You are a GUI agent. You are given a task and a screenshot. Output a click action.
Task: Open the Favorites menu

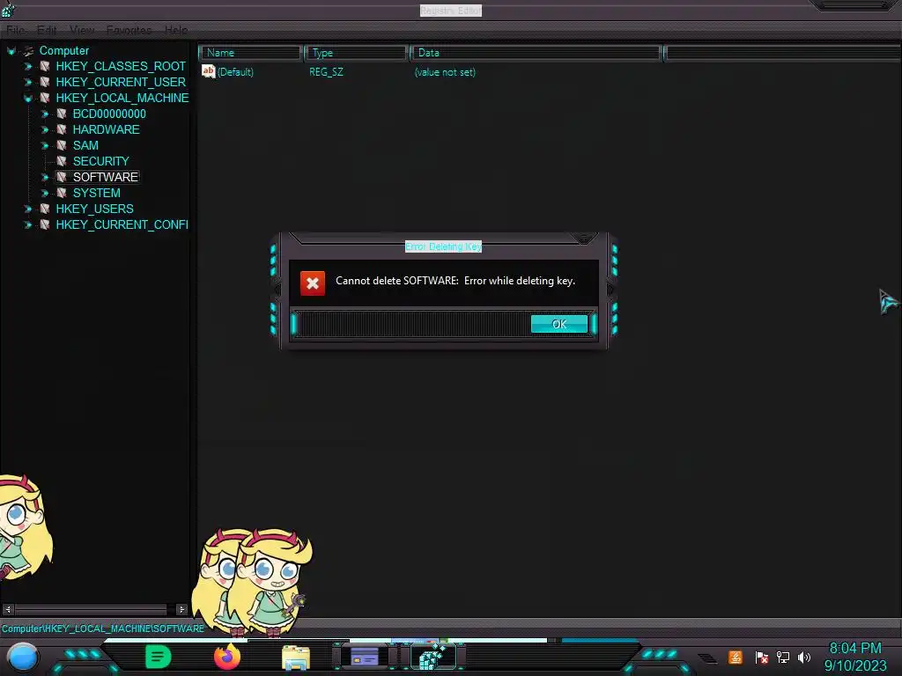129,30
